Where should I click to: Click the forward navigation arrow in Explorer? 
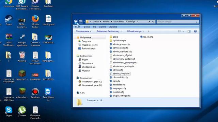point(81,22)
